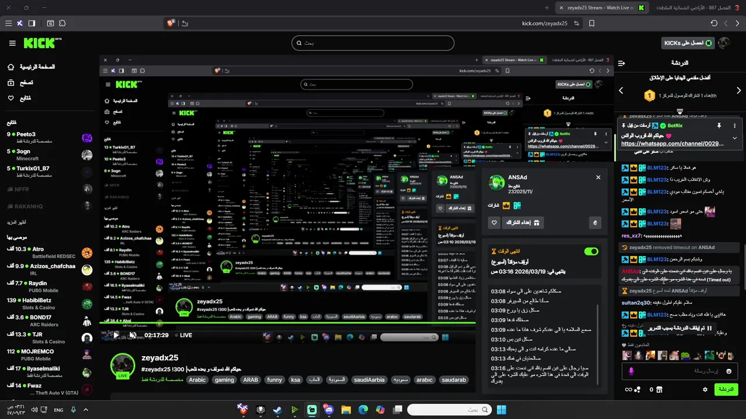Close the ANSAd user card
Viewport: 746px width, 419px height.
pos(598,177)
